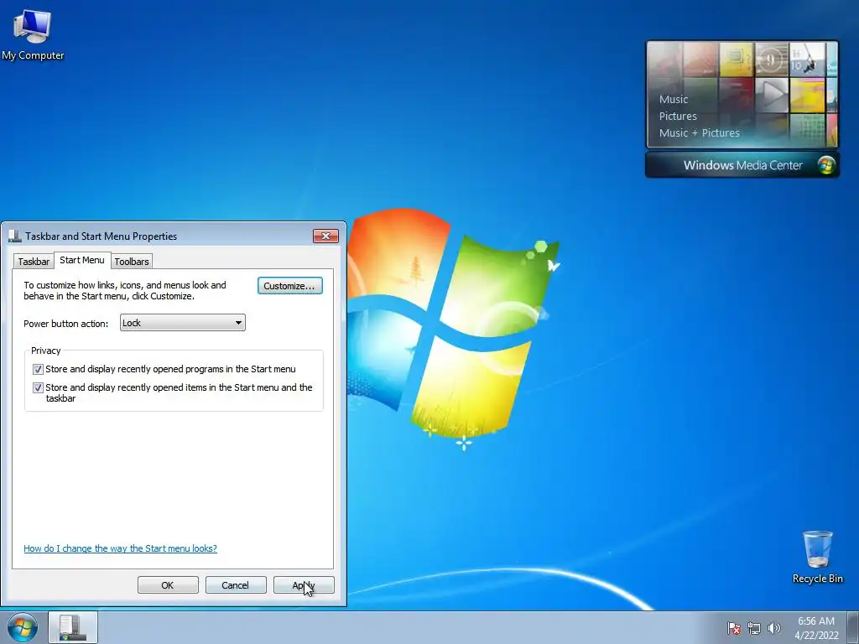Click the Windows Media Center title bar

[742, 165]
